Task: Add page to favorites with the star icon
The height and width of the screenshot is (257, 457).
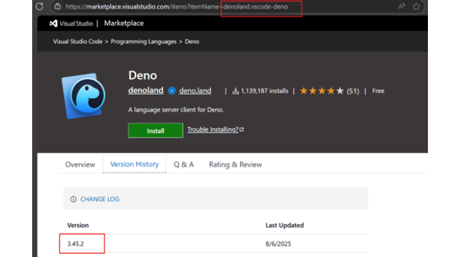Action: (x=417, y=7)
